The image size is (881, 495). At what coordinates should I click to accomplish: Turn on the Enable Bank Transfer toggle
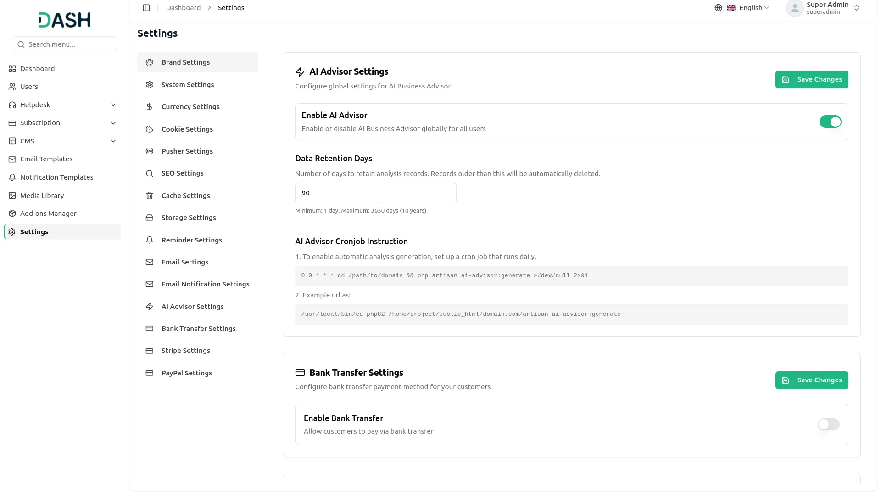click(828, 424)
